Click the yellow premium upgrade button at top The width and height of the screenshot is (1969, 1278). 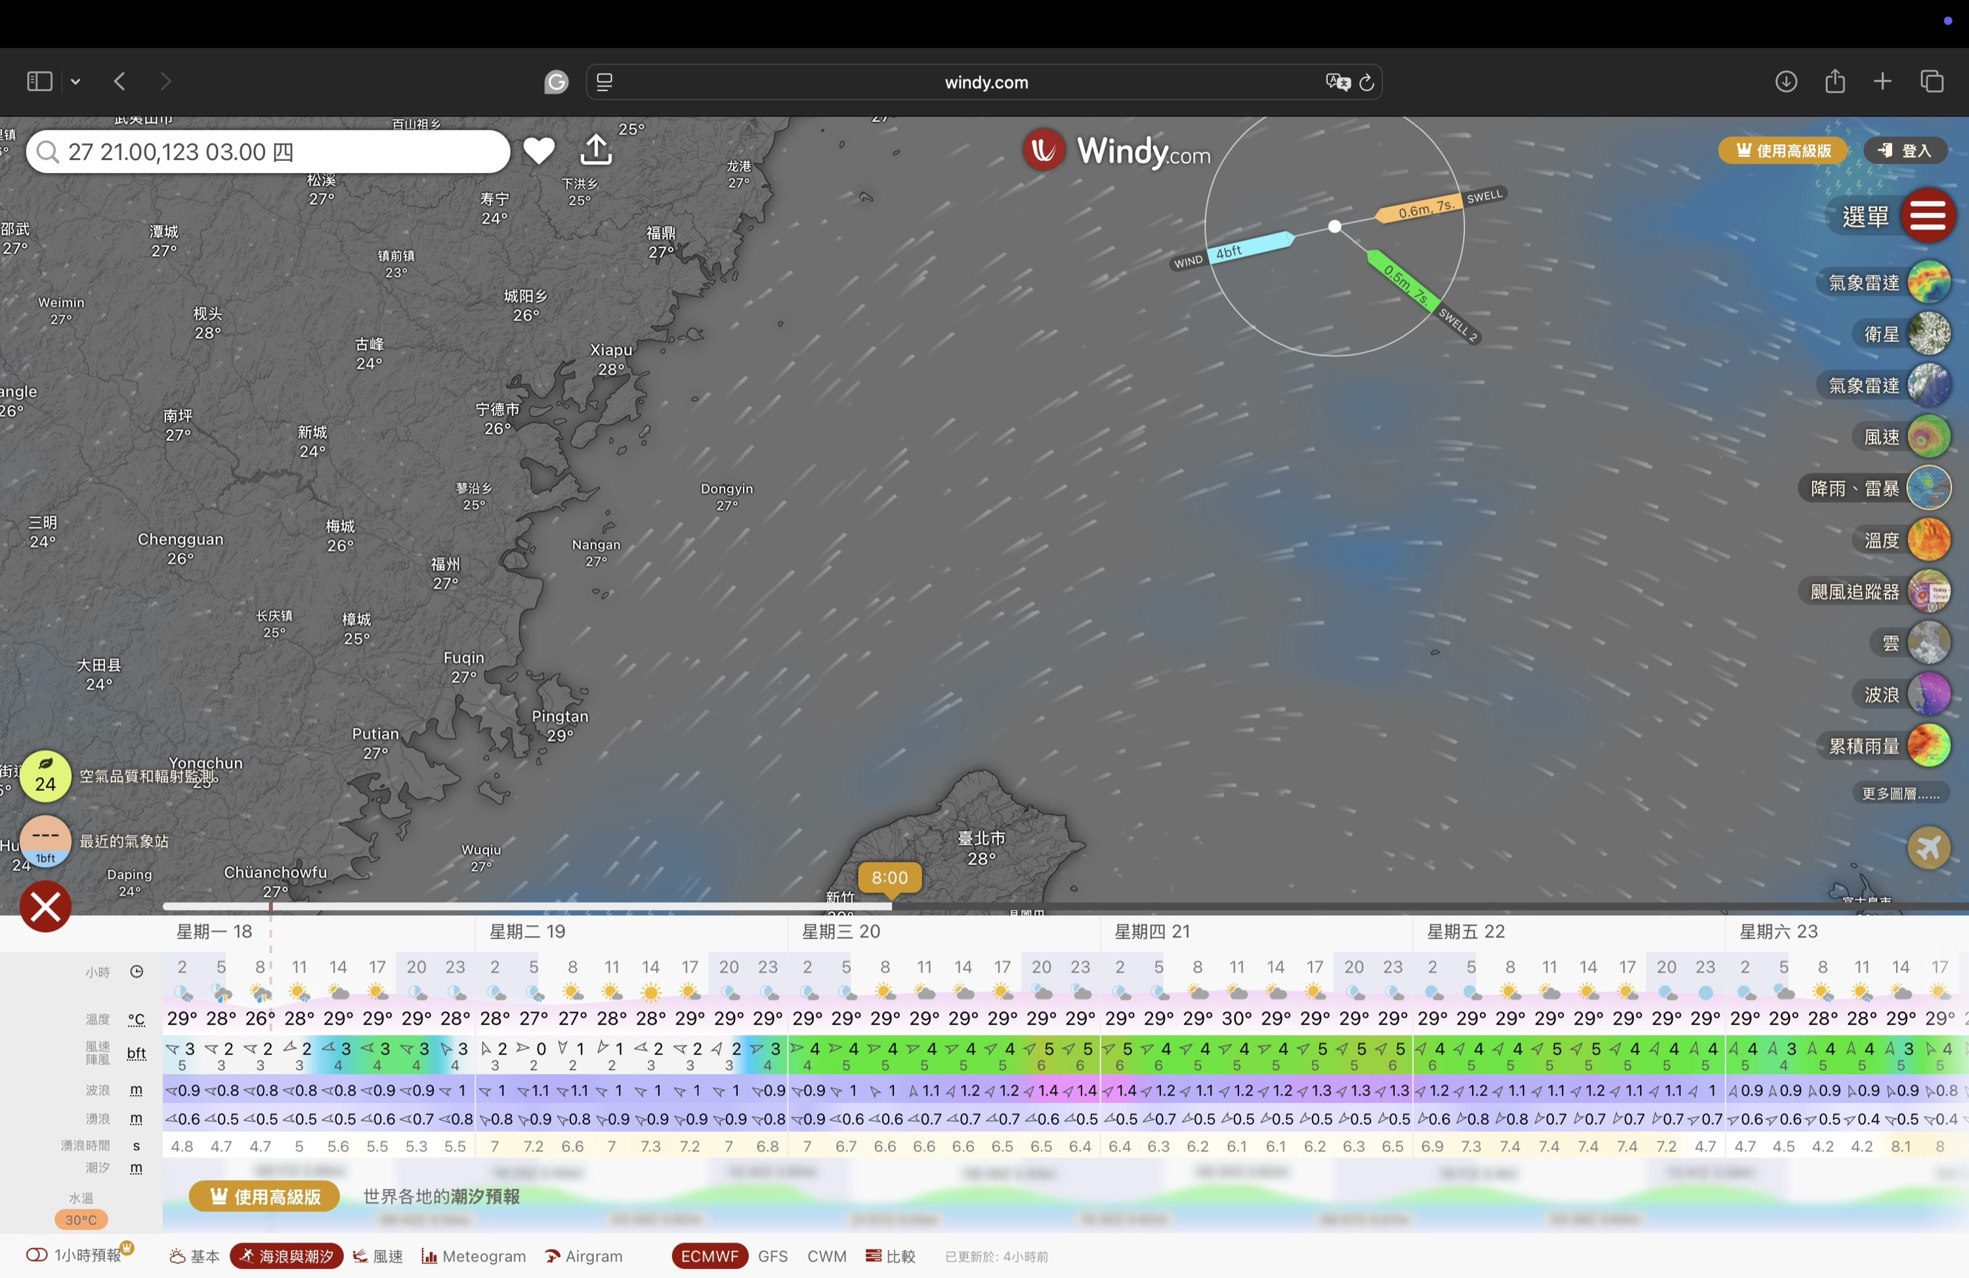point(1781,150)
